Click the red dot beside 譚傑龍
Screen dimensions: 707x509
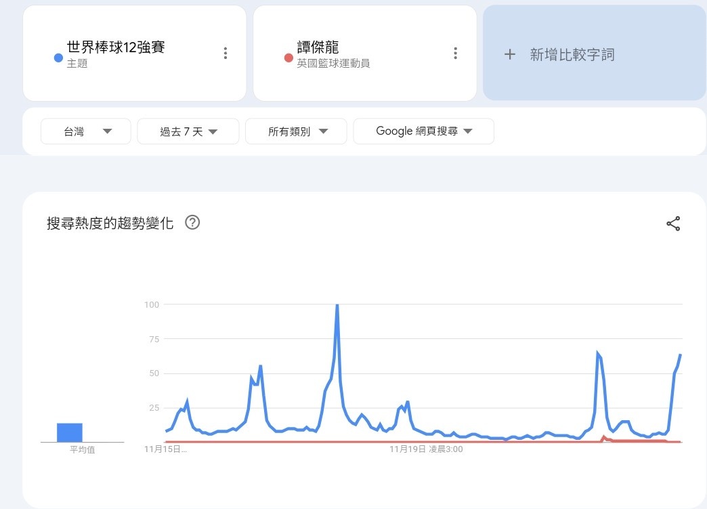point(288,58)
